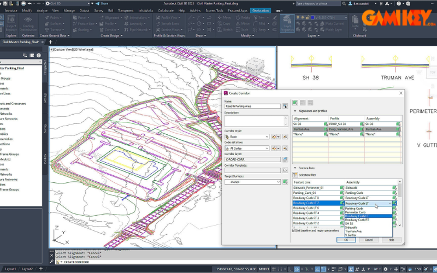Click the Toolspace help question-mark icon
Viewport: 437px width, 273px height.
pyautogui.click(x=39, y=56)
